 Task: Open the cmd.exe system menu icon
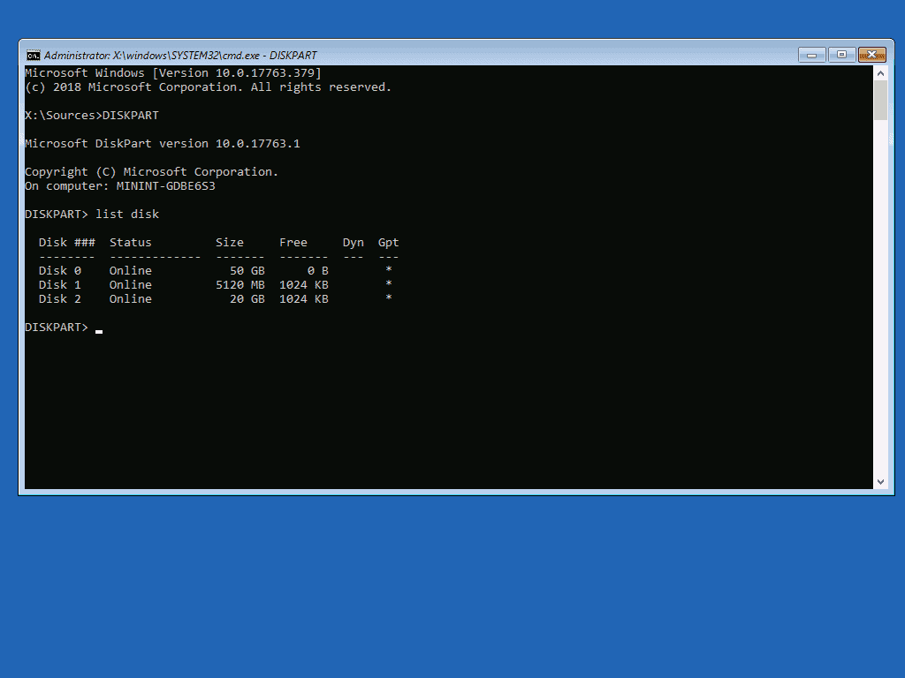tap(34, 54)
